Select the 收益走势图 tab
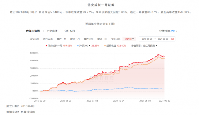 click(33, 31)
